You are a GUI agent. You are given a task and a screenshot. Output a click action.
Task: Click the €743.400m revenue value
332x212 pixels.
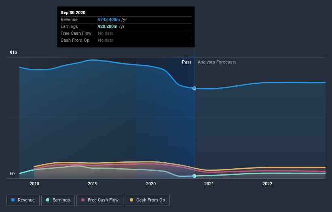click(109, 19)
